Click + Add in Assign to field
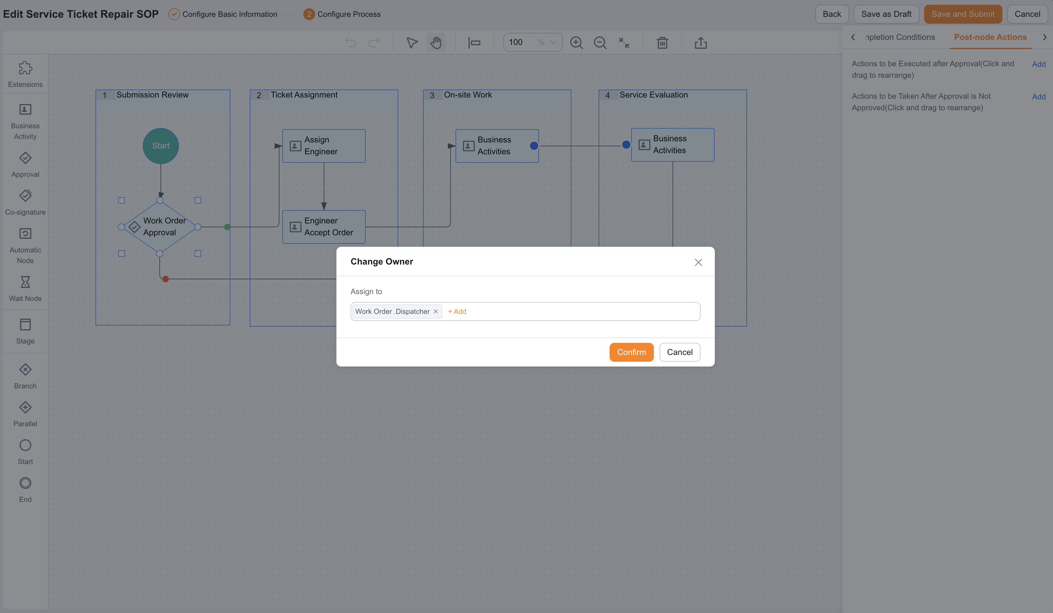The image size is (1053, 613). (457, 311)
